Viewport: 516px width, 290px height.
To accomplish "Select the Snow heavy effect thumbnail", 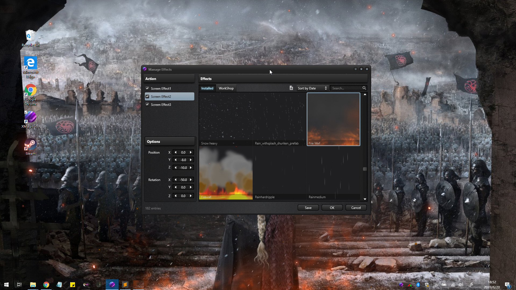I will coord(226,119).
